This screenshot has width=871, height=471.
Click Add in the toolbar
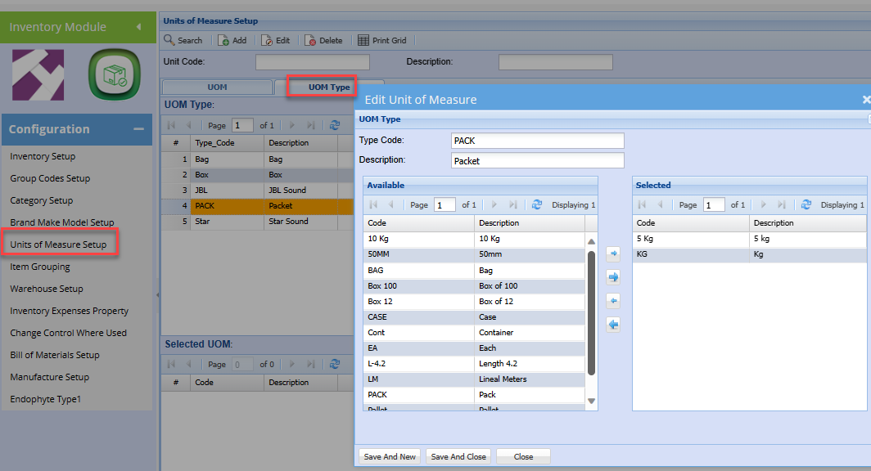232,40
